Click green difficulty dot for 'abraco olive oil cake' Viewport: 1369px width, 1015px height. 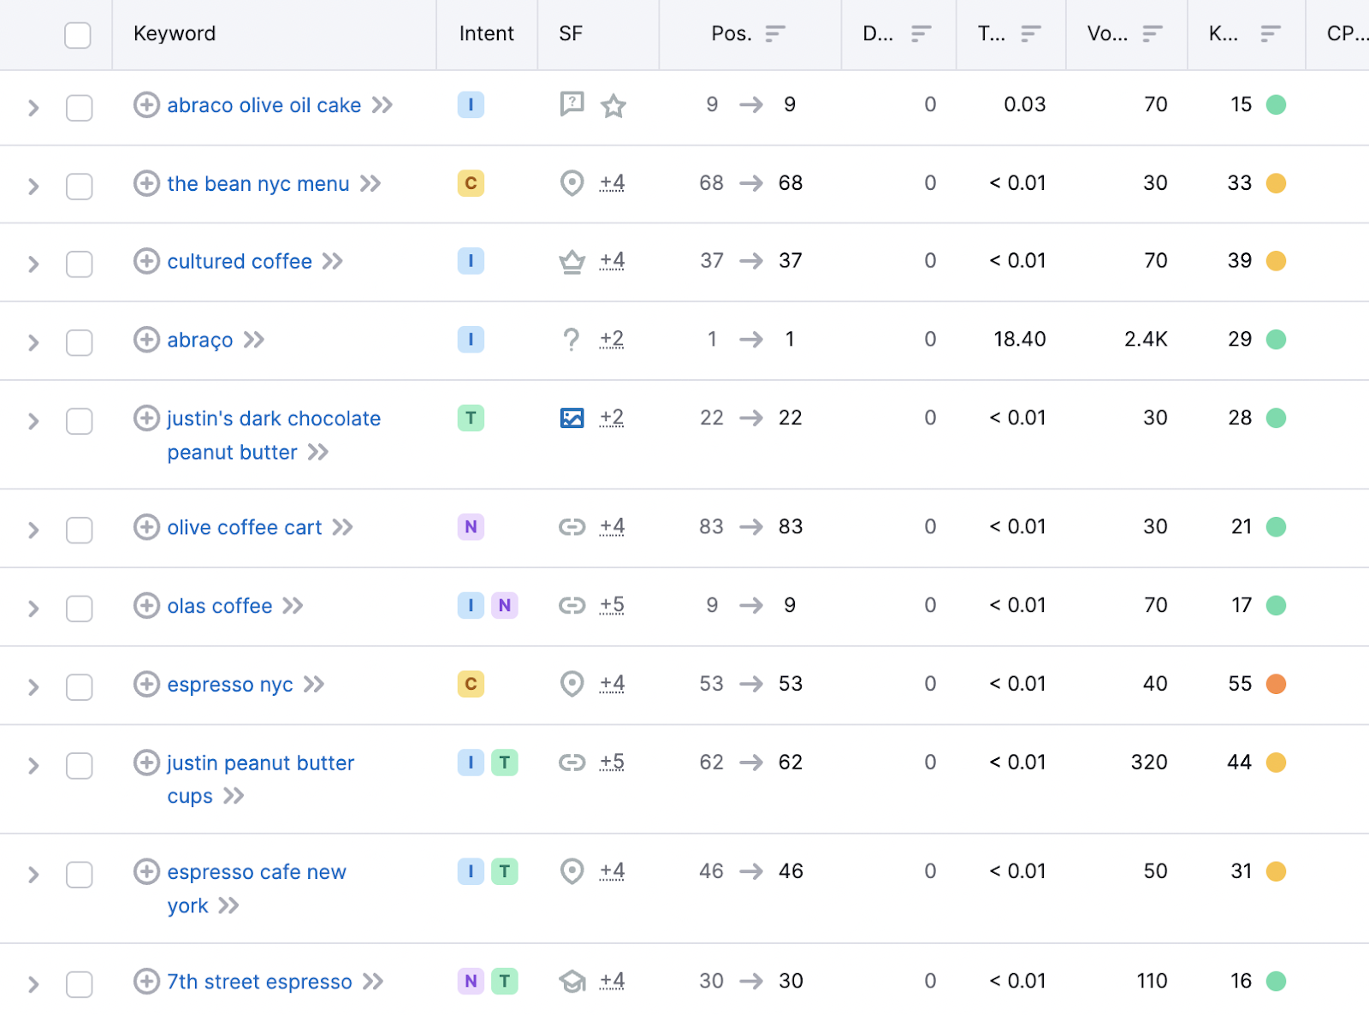tap(1276, 104)
